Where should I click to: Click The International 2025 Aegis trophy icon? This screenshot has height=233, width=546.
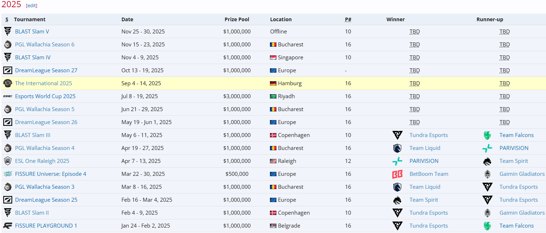point(8,83)
